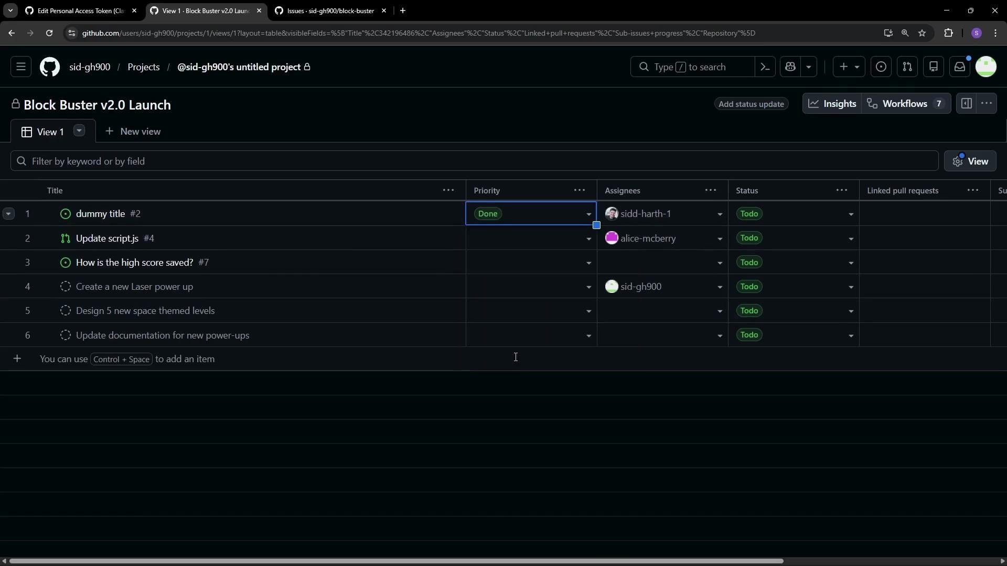
Task: Select Create a new Laser power up draft
Action: click(x=134, y=287)
